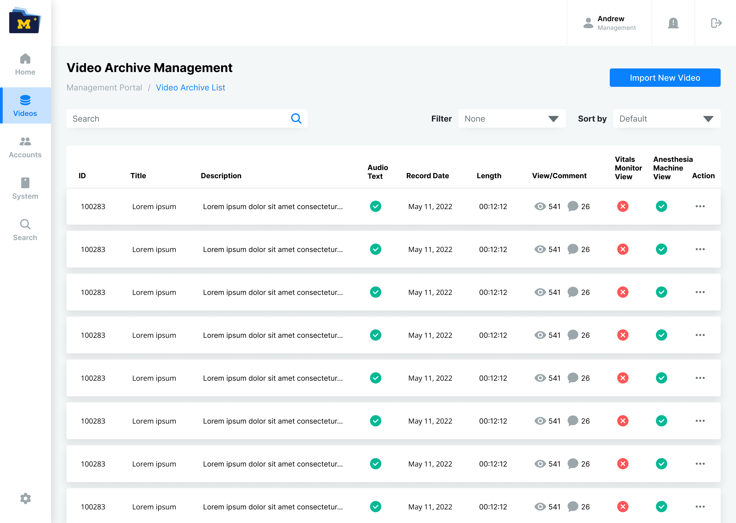Click the comment bubble icon in first row

pyautogui.click(x=573, y=206)
